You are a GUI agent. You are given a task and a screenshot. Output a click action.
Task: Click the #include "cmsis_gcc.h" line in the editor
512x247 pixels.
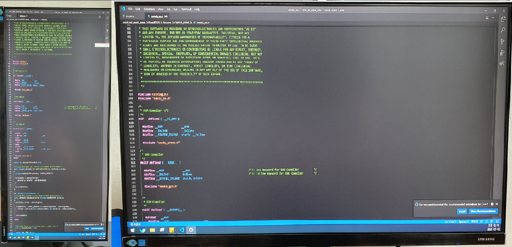tap(161, 186)
